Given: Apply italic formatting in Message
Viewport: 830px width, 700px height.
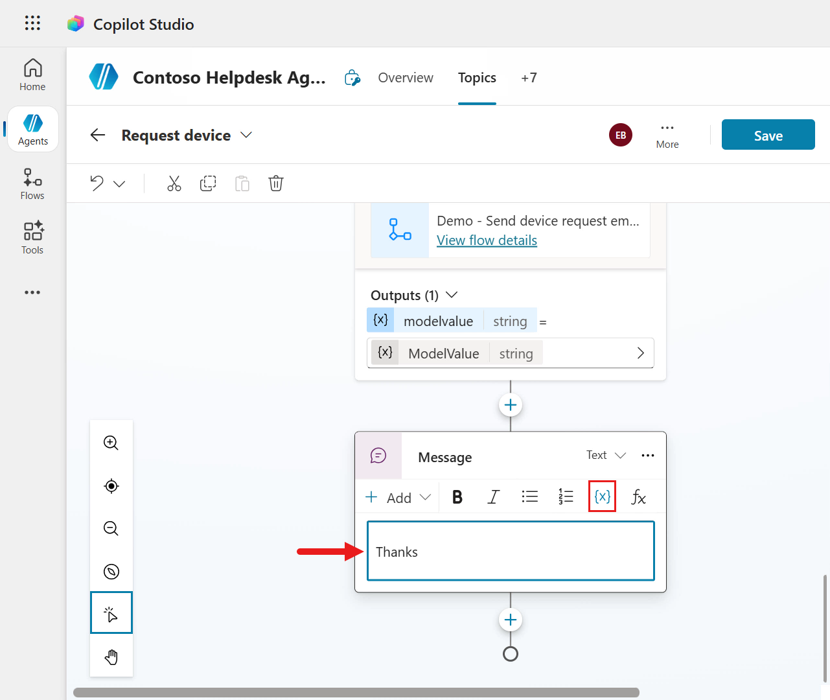Looking at the screenshot, I should point(494,497).
